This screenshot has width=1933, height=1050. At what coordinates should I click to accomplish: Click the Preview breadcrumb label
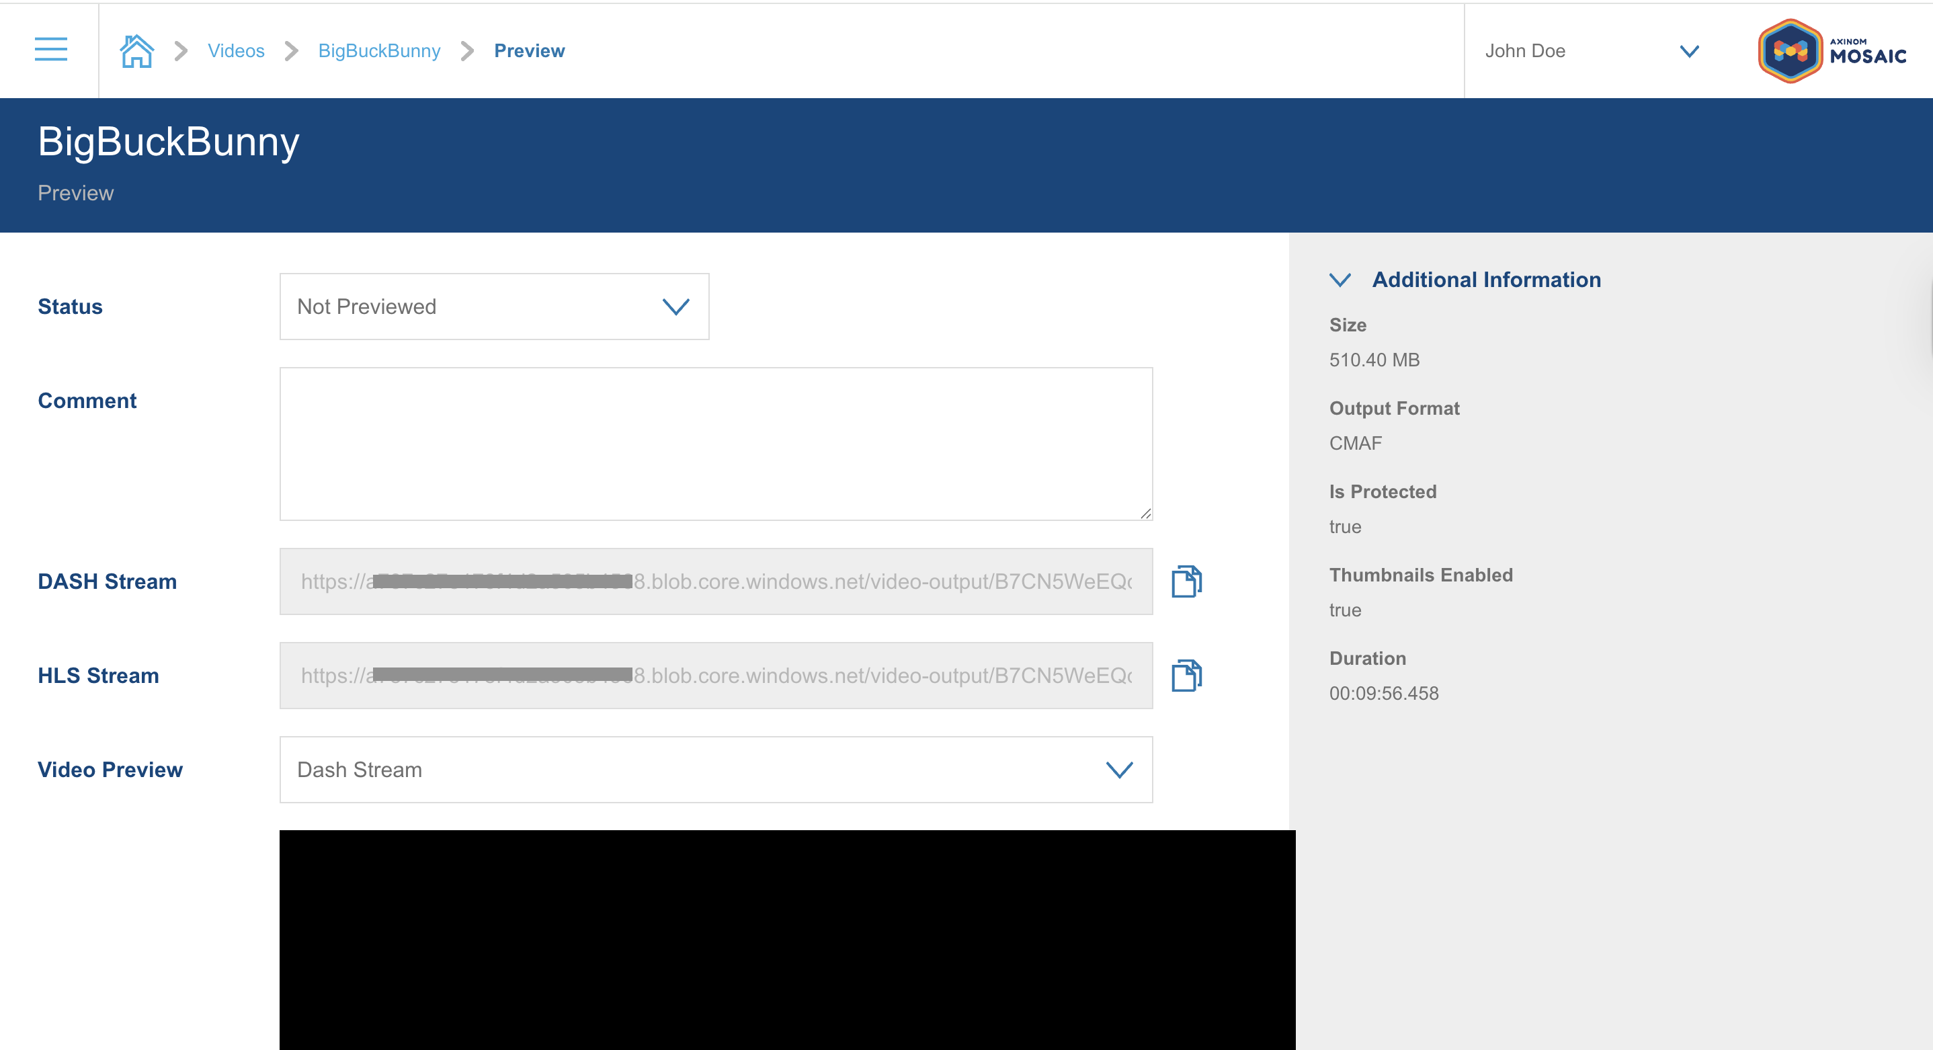click(x=529, y=51)
